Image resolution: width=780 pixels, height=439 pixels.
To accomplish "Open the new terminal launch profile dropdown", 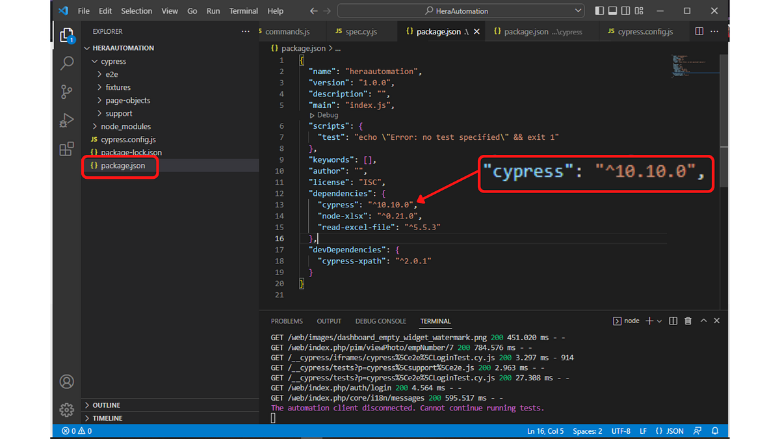I will [659, 321].
